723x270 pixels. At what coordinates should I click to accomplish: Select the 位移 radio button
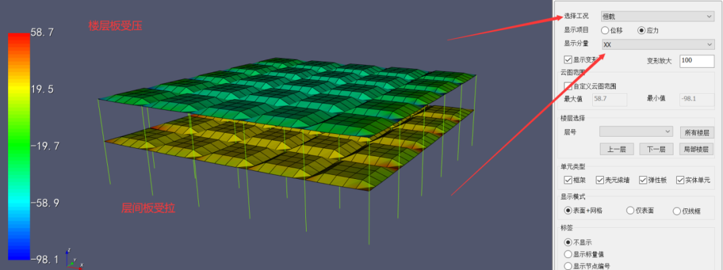(605, 30)
